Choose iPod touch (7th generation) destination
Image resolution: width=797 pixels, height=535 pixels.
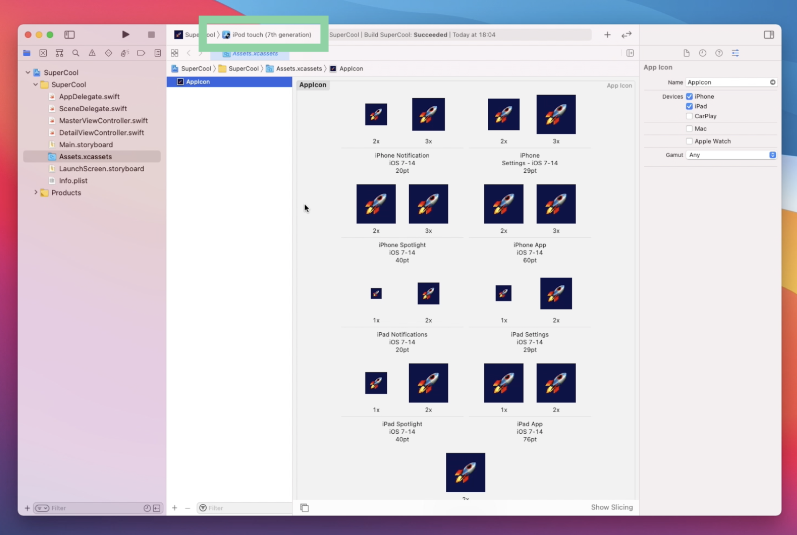[271, 35]
